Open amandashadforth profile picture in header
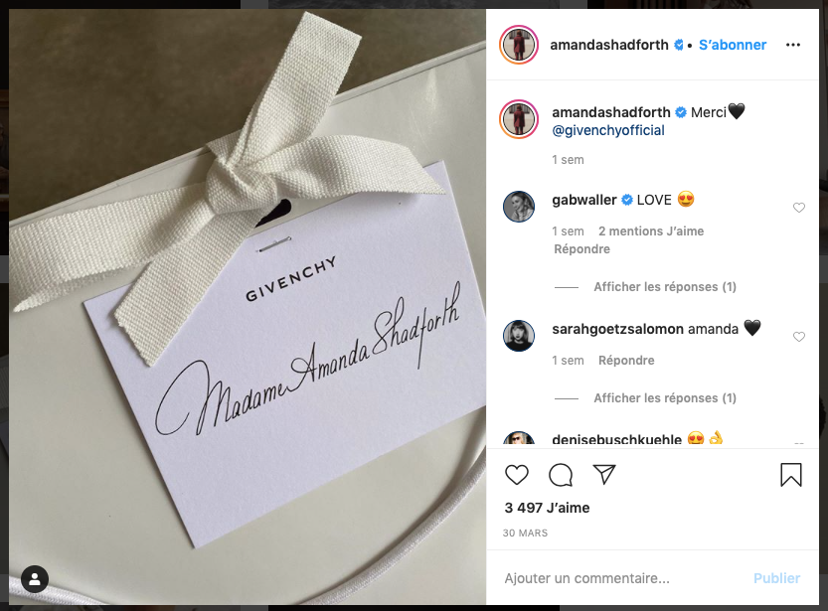 (x=519, y=45)
